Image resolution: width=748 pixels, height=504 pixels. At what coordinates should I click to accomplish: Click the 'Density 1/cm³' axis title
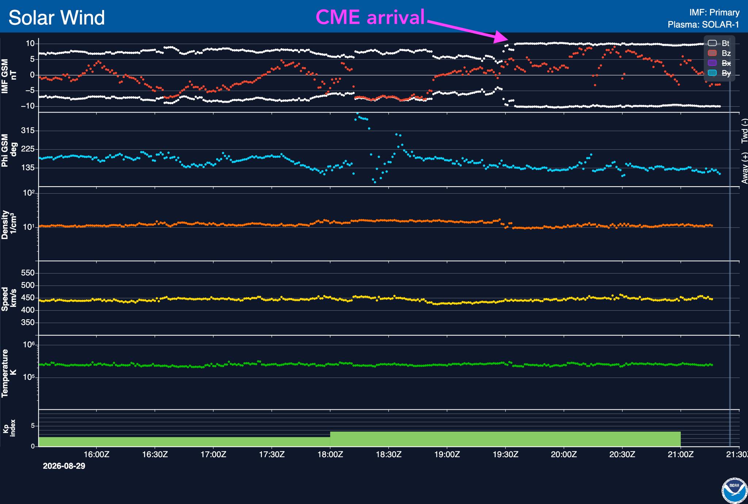(9, 225)
